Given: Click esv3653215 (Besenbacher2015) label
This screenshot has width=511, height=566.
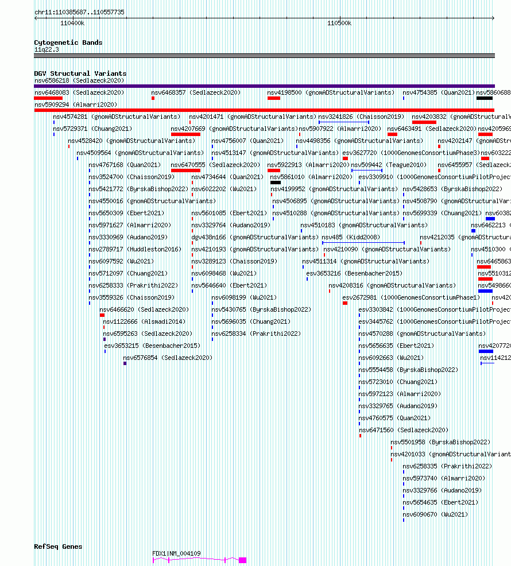Looking at the screenshot, I should pyautogui.click(x=152, y=346).
